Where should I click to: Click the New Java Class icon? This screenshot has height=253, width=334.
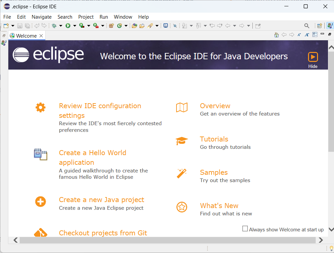point(120,26)
